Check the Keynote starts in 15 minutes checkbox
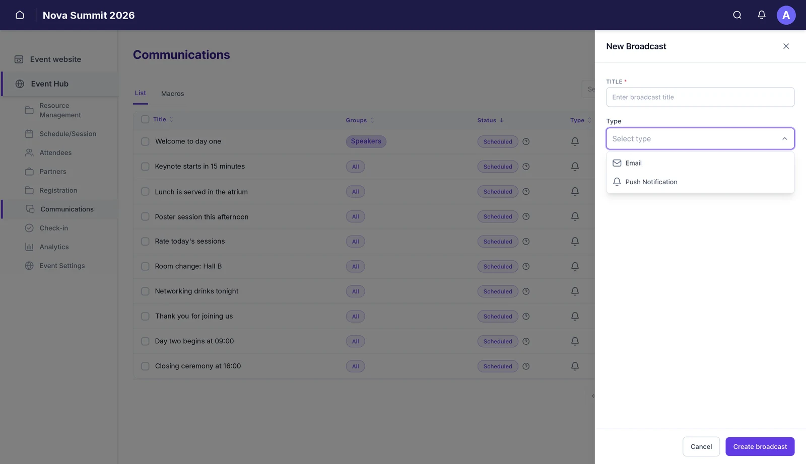Image resolution: width=806 pixels, height=464 pixels. [x=145, y=167]
